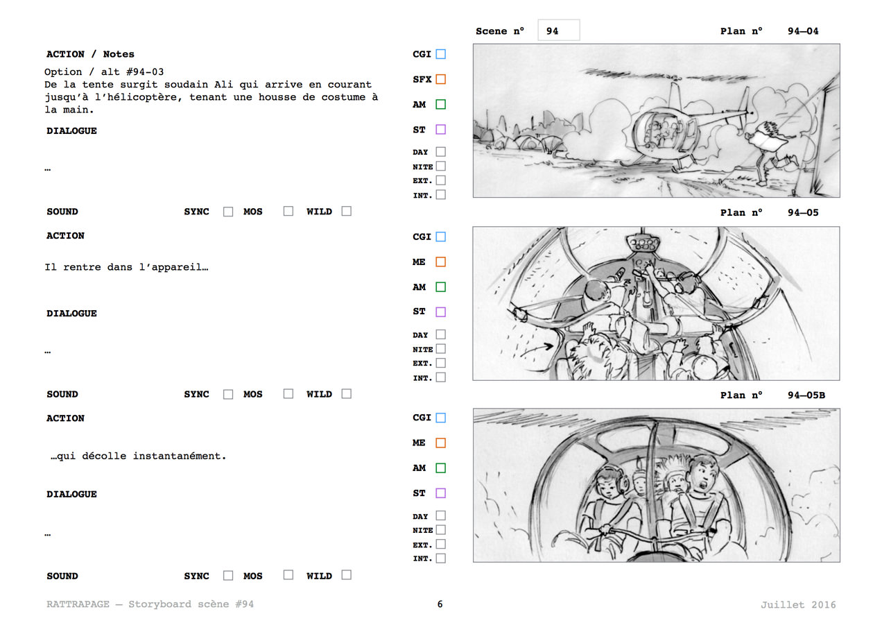Tick the orange SFX checkbox

(x=440, y=79)
